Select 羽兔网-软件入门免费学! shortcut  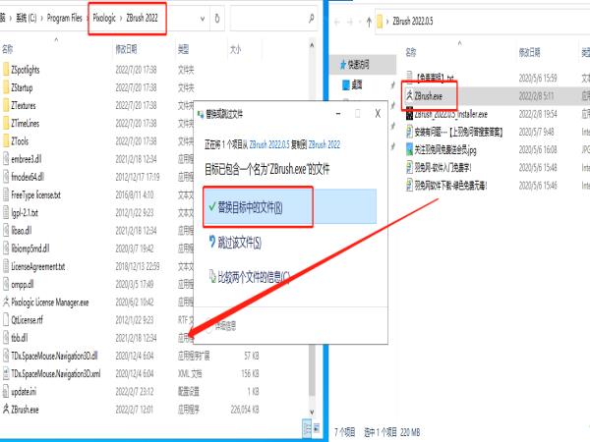click(442, 168)
